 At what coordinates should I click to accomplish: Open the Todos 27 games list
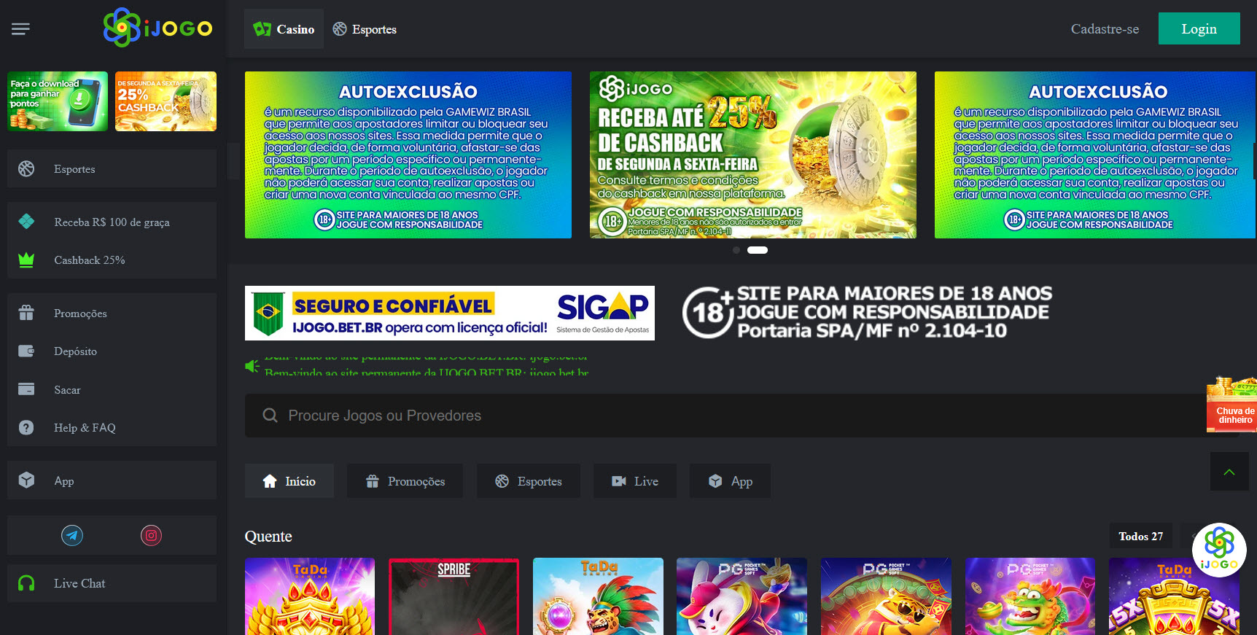1140,537
